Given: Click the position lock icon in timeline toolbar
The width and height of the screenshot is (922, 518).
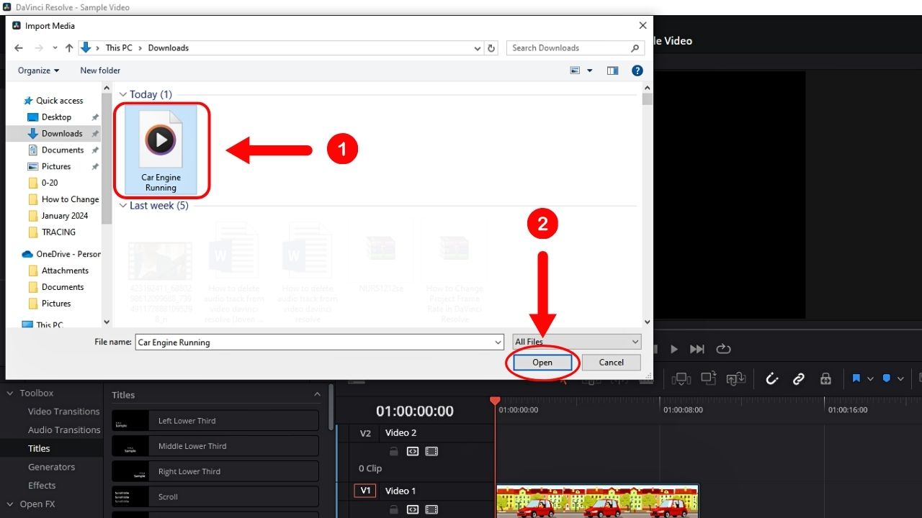Looking at the screenshot, I should (825, 378).
